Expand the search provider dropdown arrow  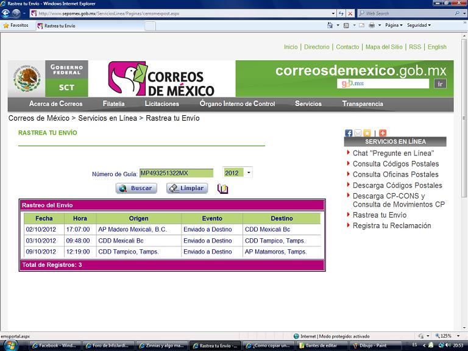[464, 13]
